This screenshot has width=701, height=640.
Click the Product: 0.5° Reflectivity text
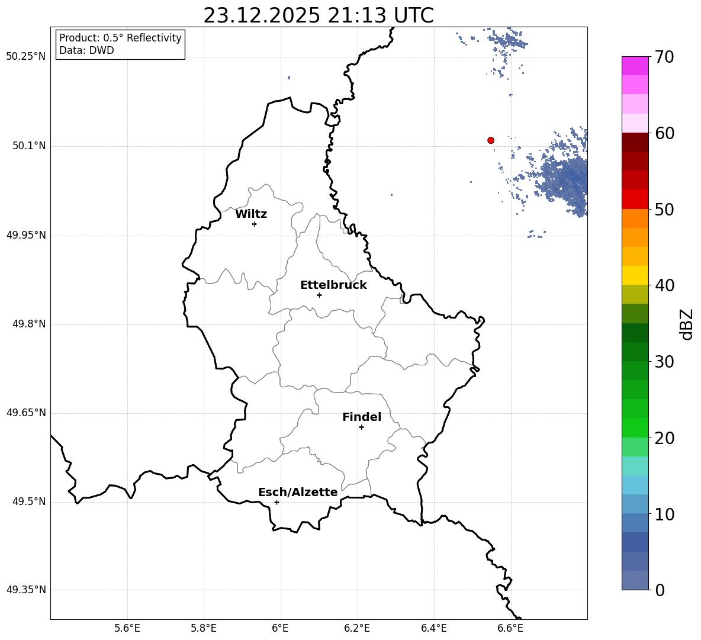point(120,38)
